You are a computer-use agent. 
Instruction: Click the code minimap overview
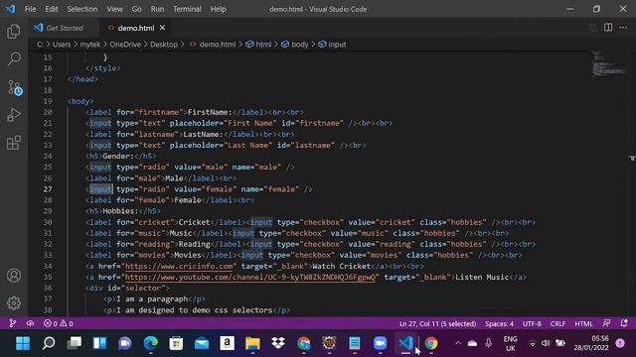[x=609, y=64]
